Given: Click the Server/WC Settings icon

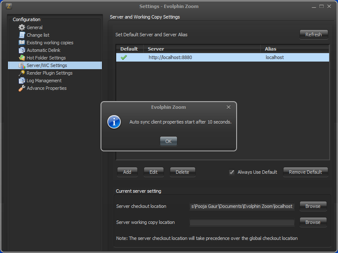Looking at the screenshot, I should point(22,65).
